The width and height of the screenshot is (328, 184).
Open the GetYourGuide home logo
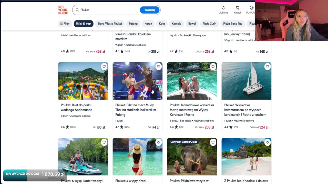pos(63,10)
